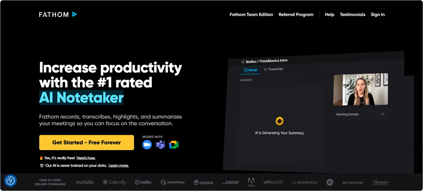Click the EA logo
The height and width of the screenshot is (191, 423).
(330, 182)
